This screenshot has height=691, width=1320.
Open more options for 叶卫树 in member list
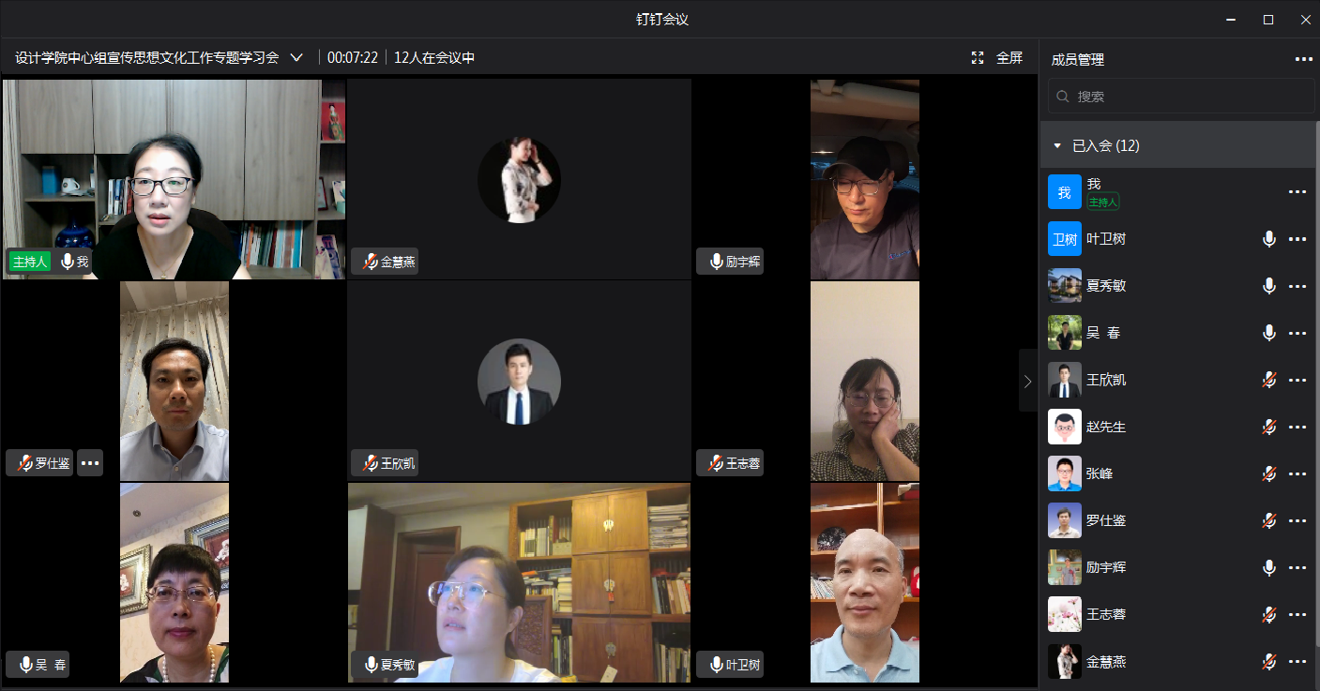click(1297, 239)
